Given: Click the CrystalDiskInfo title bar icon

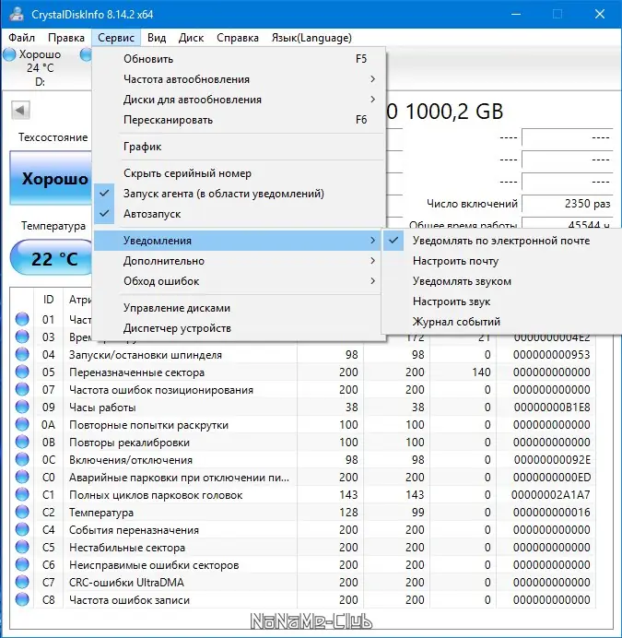Looking at the screenshot, I should point(15,14).
